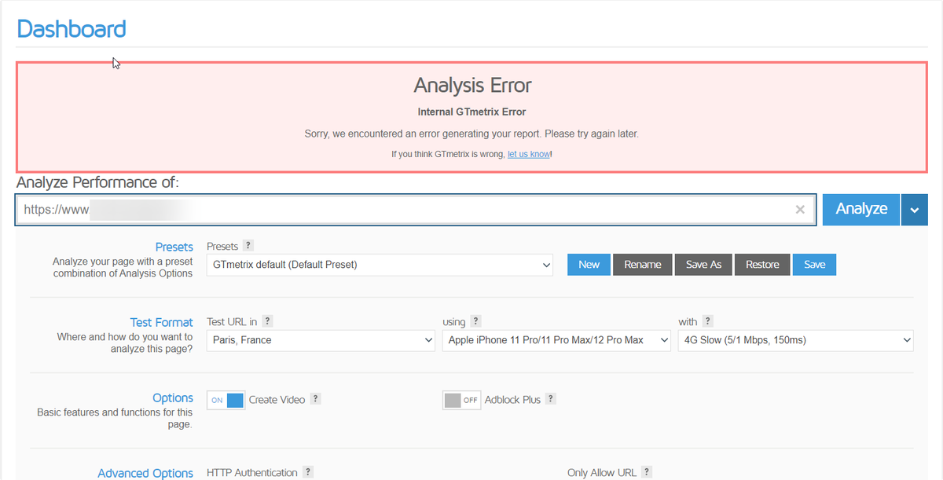
Task: Click the Restore preset button
Action: coord(762,265)
